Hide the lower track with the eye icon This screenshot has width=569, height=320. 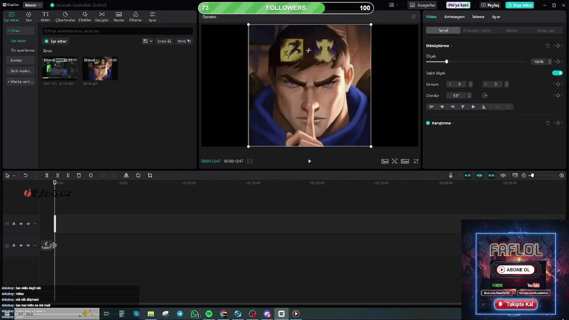click(21, 245)
